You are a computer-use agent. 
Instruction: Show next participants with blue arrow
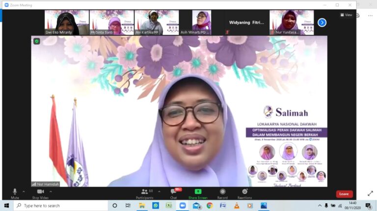[322, 23]
